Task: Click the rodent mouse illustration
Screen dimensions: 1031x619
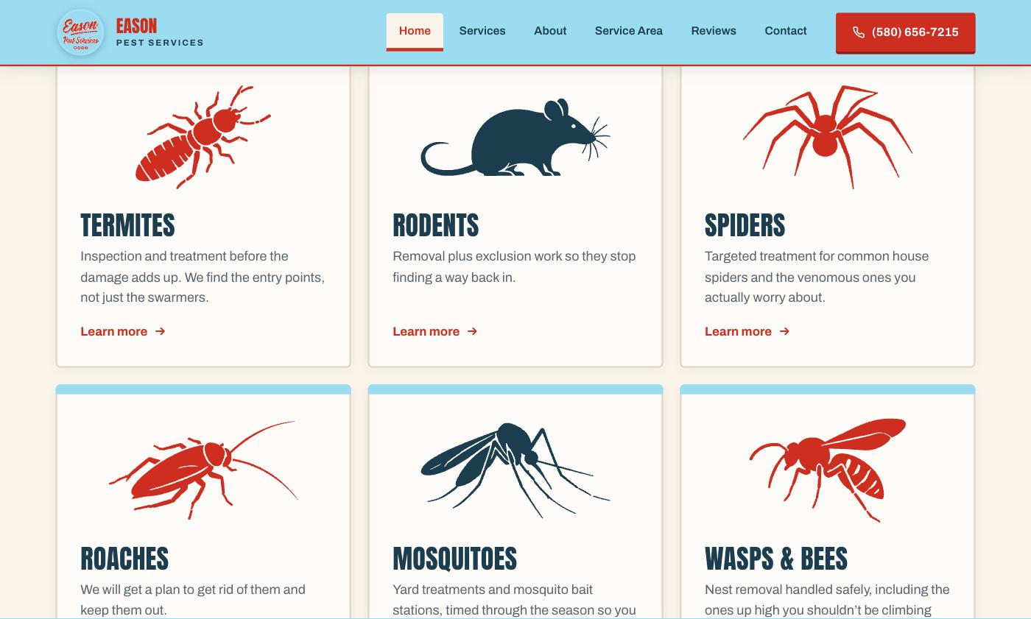Action: pos(515,138)
